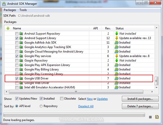The image size is (163, 125).
Task: Click the Rev. column header
Action: [108, 28]
